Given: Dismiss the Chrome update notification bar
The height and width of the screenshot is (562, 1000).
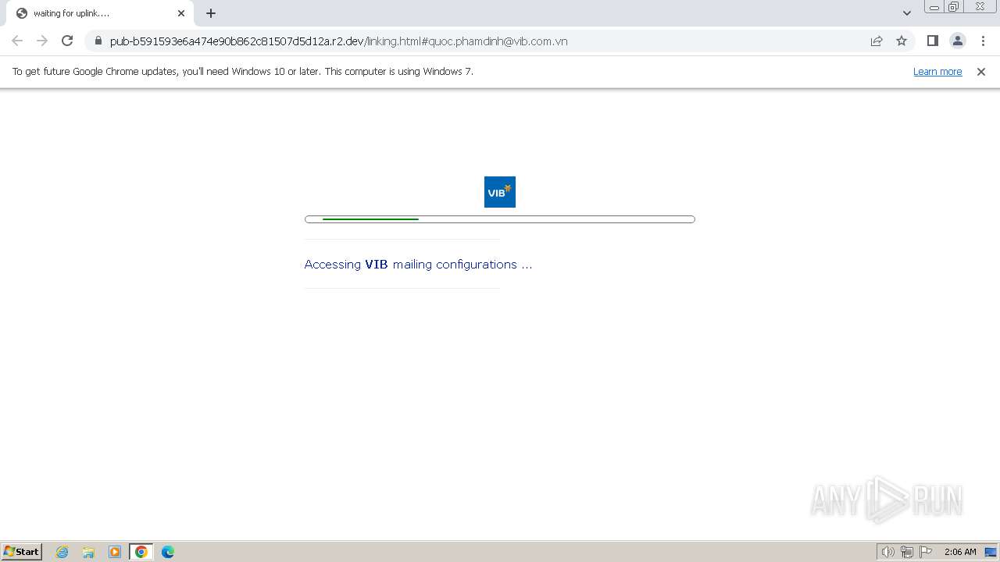Looking at the screenshot, I should point(981,71).
